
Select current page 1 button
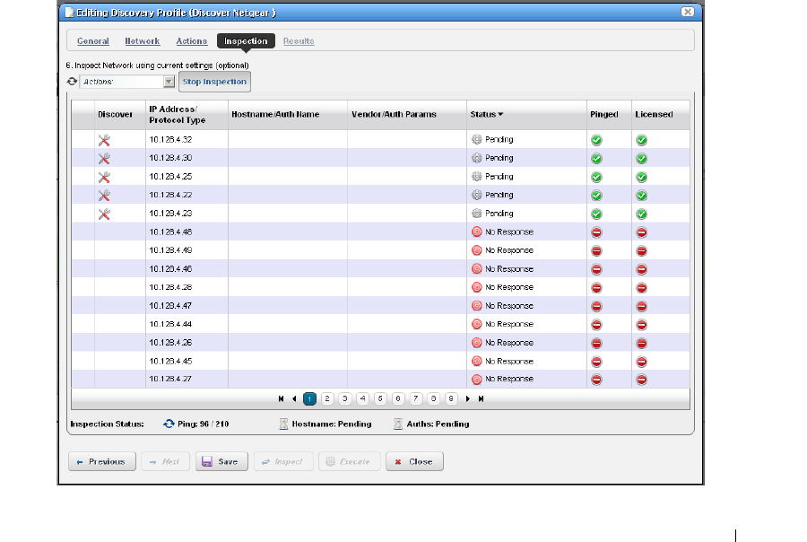pos(310,398)
